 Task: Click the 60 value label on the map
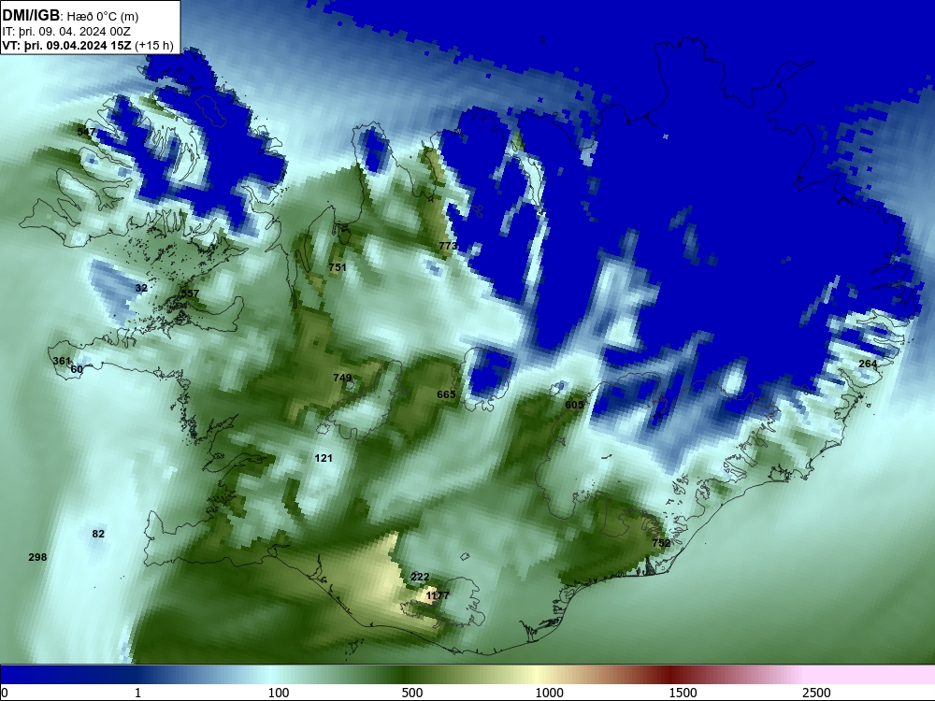click(77, 369)
